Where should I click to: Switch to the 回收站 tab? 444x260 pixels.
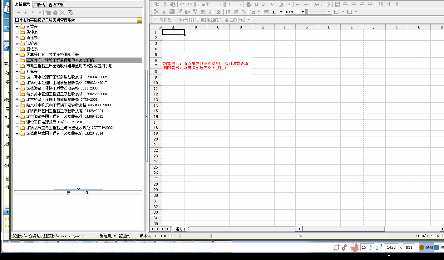(x=39, y=5)
